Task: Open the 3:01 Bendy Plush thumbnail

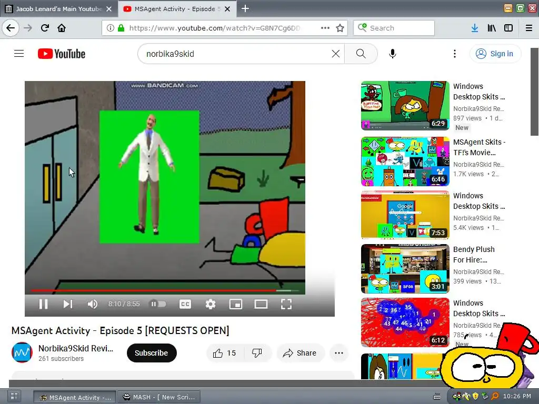Action: tap(405, 269)
